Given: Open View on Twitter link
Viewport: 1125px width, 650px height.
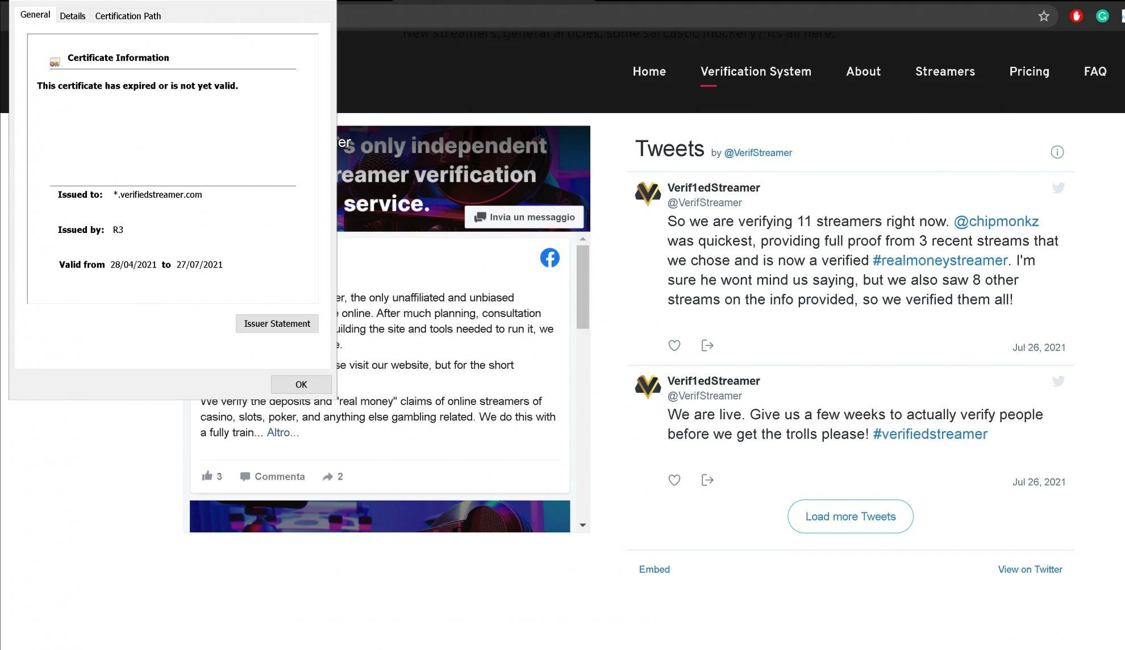Looking at the screenshot, I should (x=1030, y=569).
